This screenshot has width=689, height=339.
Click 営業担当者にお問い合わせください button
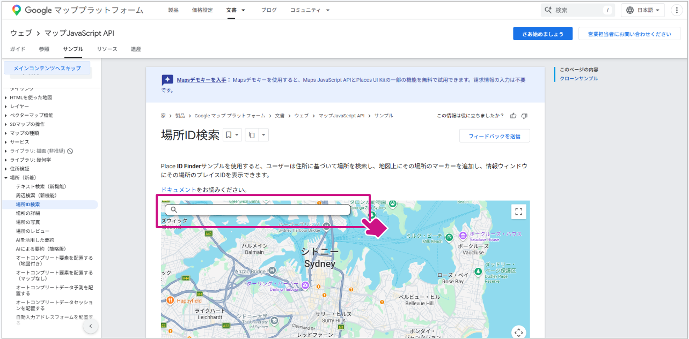pyautogui.click(x=629, y=34)
